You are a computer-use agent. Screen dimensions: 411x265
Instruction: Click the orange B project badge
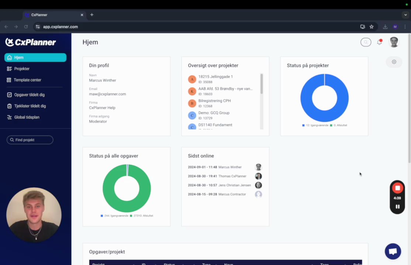coord(192,103)
